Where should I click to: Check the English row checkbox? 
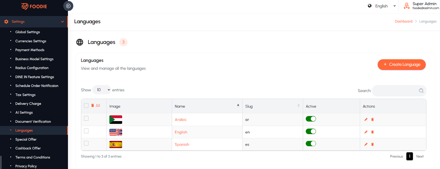click(x=86, y=131)
